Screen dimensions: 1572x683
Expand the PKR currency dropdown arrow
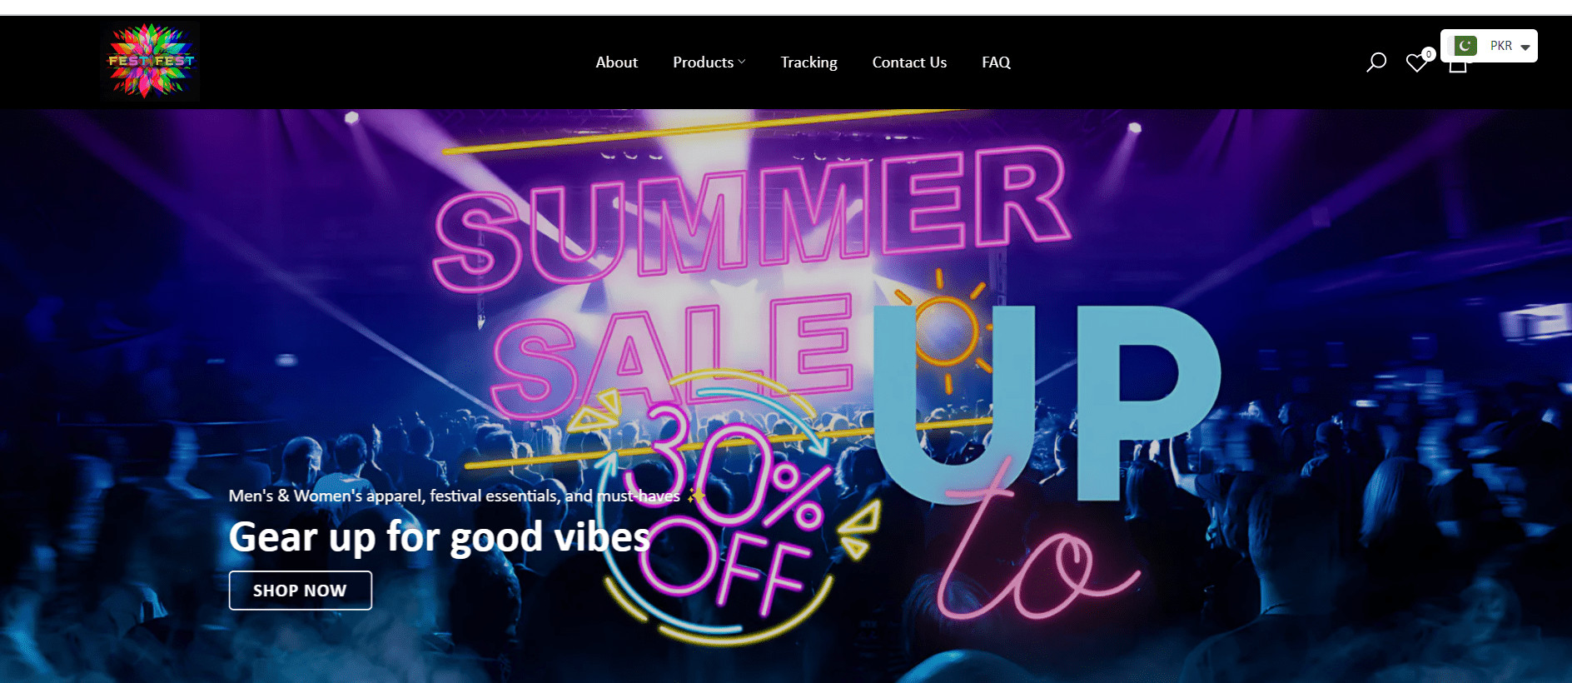(1525, 47)
